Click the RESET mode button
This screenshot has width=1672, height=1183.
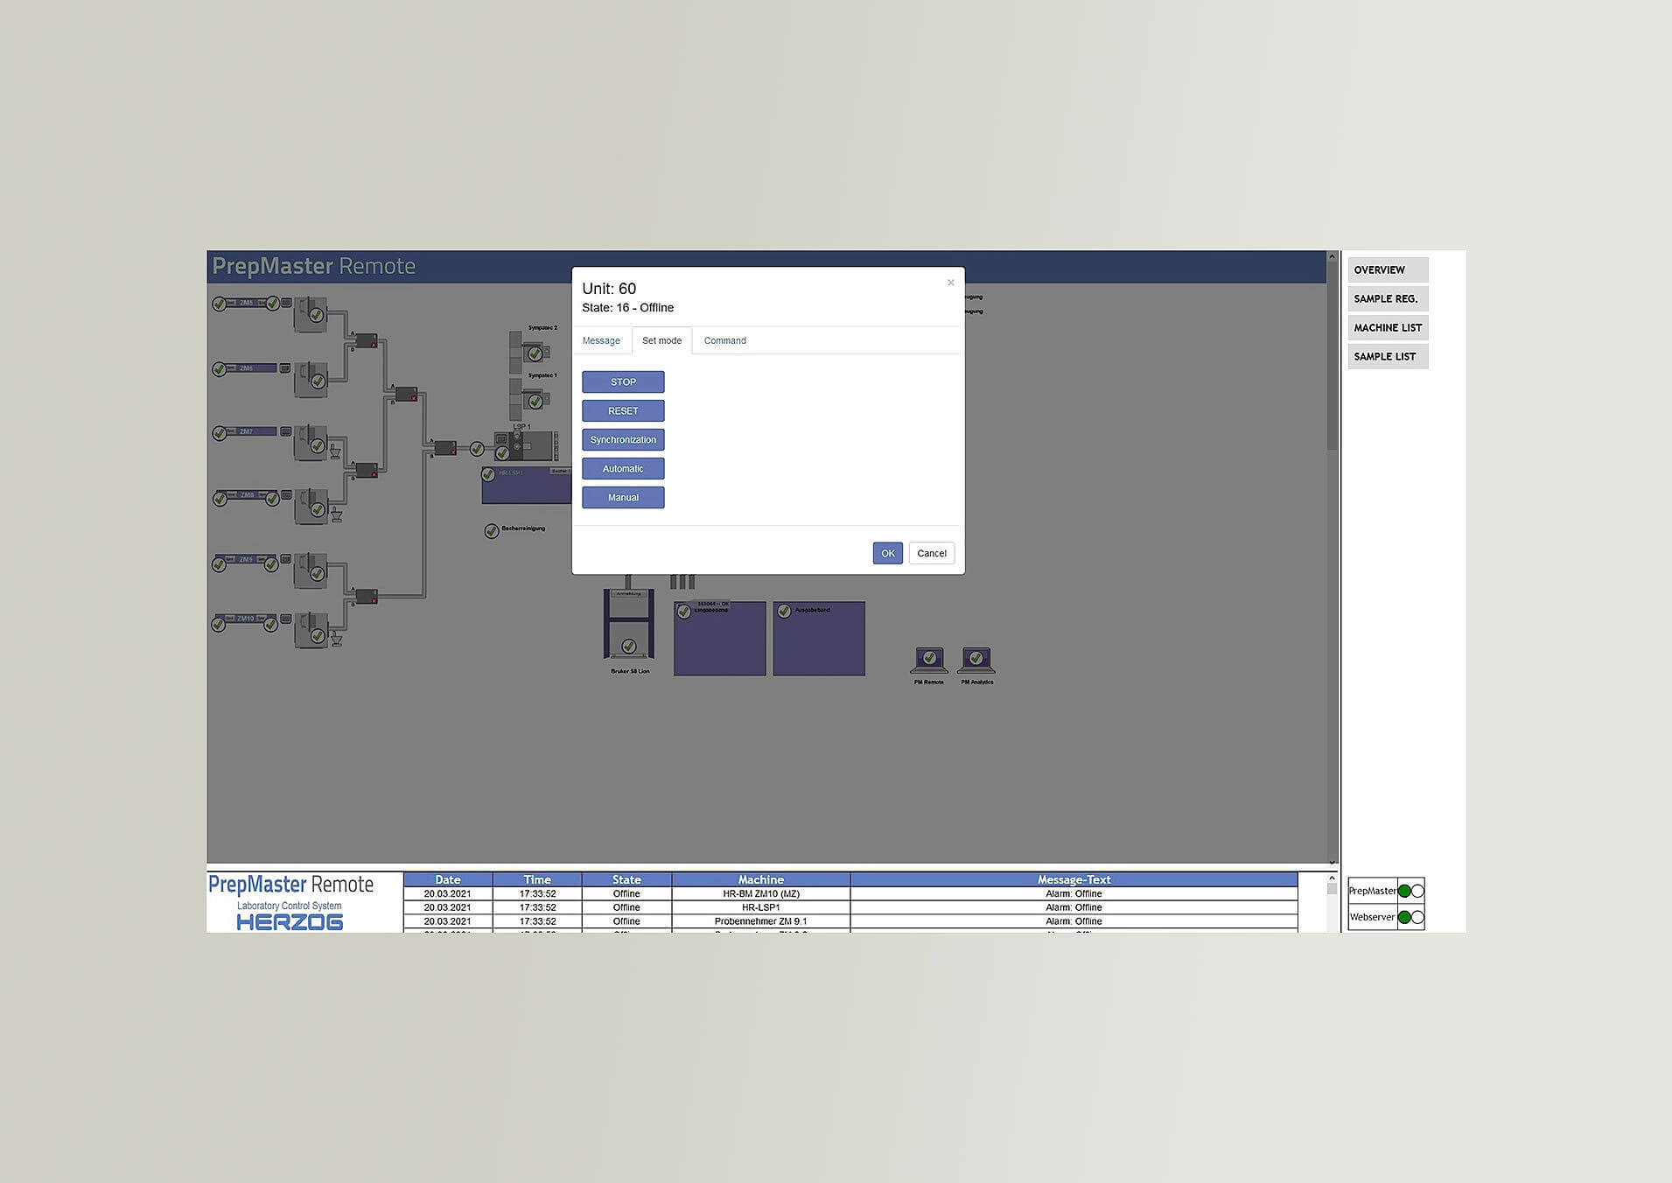tap(623, 410)
